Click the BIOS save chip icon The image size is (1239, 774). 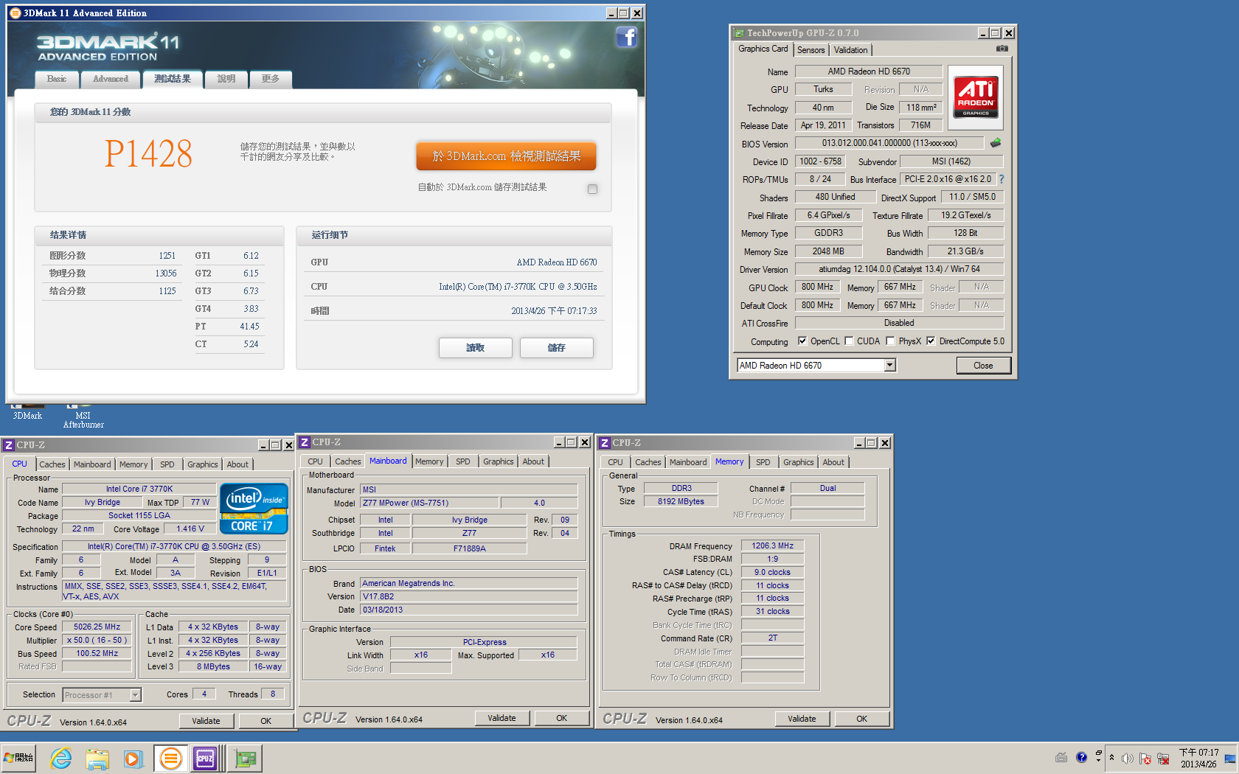coord(996,143)
